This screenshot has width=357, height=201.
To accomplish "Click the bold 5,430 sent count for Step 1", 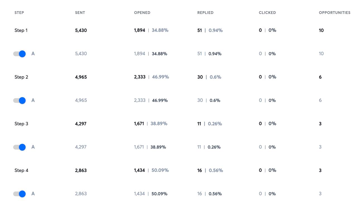I will 81,30.
